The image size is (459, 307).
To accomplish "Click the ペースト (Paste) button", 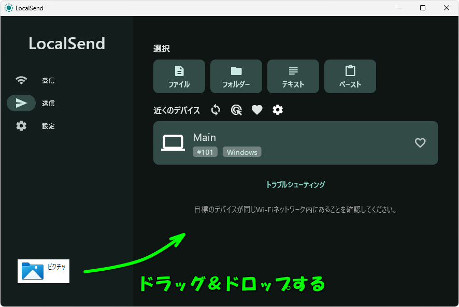I will [350, 77].
